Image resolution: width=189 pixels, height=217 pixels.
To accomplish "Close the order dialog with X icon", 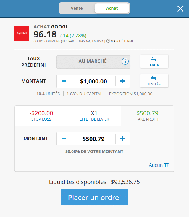I will 180,9.
